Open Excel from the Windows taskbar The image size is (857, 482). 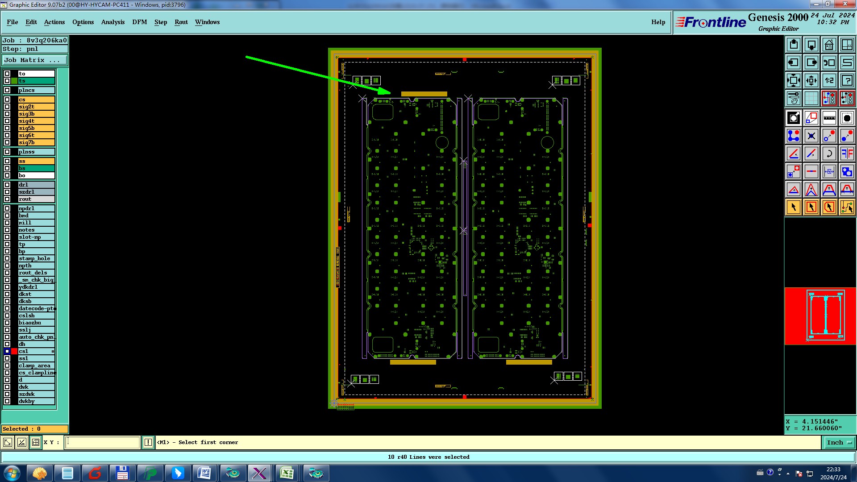(x=287, y=473)
